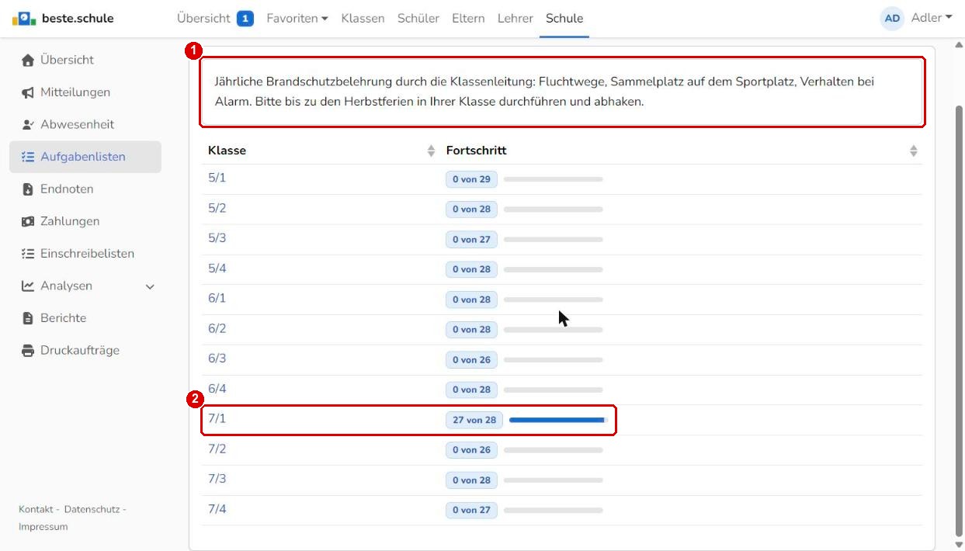Click the Einschreibelisten list icon
Viewport: 965px width, 551px height.
point(28,254)
